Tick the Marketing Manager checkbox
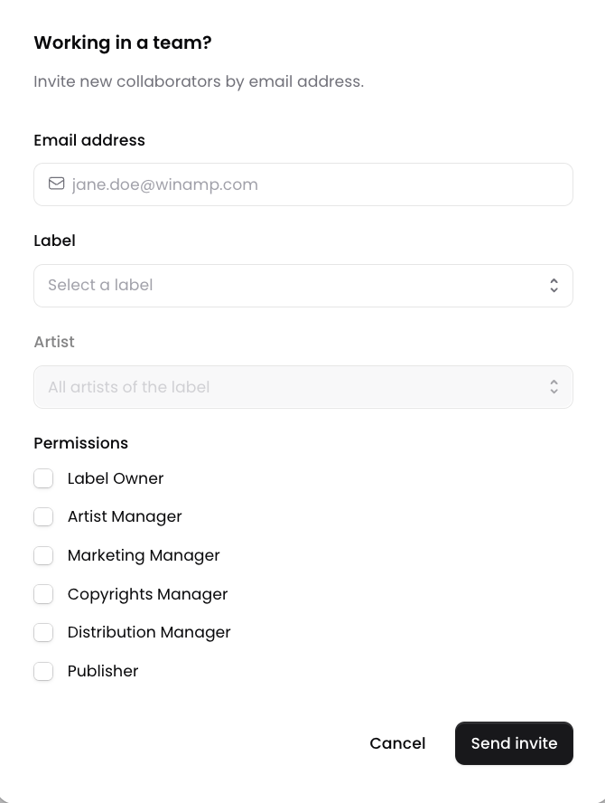Viewport: 605px width, 803px height. (43, 555)
